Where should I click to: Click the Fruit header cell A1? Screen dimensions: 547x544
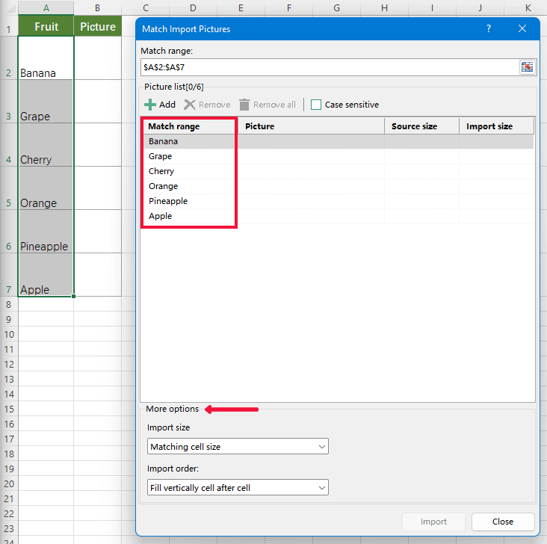(x=46, y=26)
